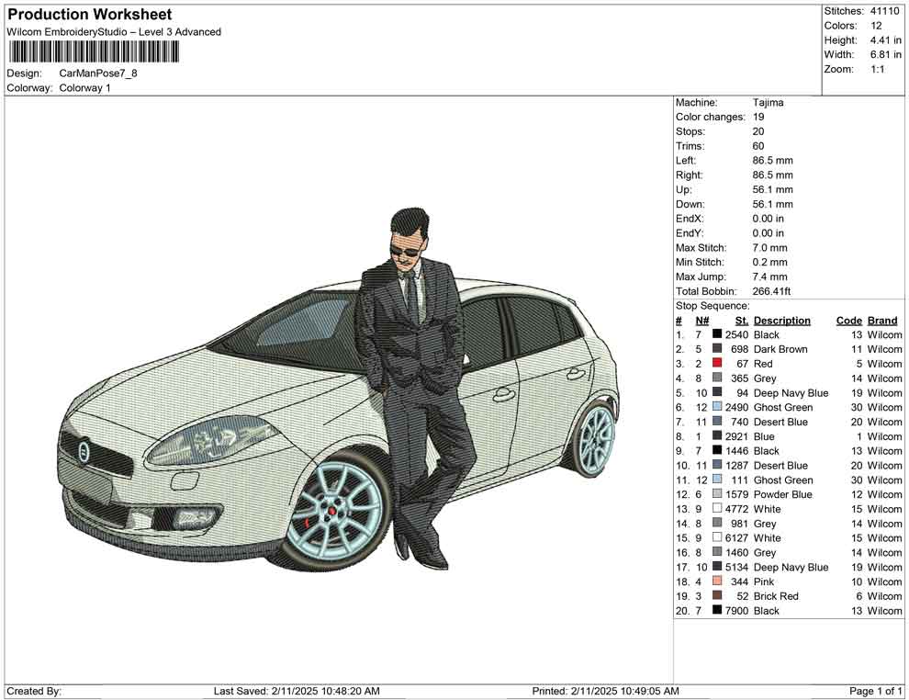Click the Description column header

[x=781, y=320]
